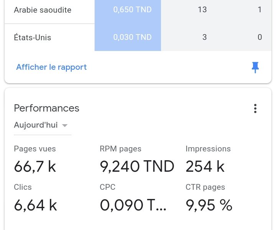The width and height of the screenshot is (276, 230).
Task: Open the Performances card three-dot menu
Action: point(255,108)
